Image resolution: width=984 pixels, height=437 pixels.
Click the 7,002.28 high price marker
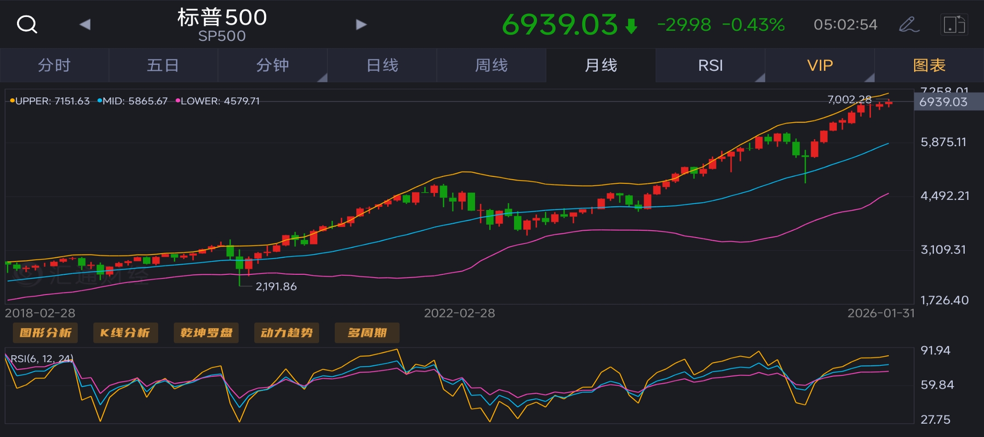[x=849, y=99]
